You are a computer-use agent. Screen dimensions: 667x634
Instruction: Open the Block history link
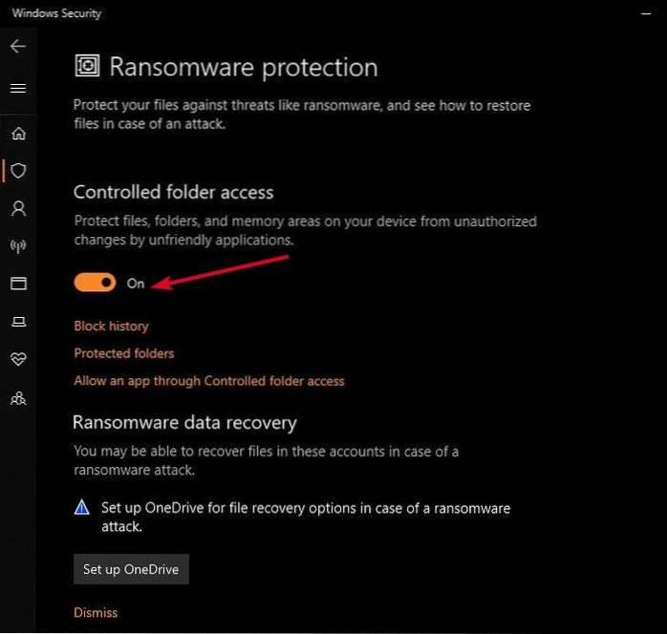click(111, 326)
